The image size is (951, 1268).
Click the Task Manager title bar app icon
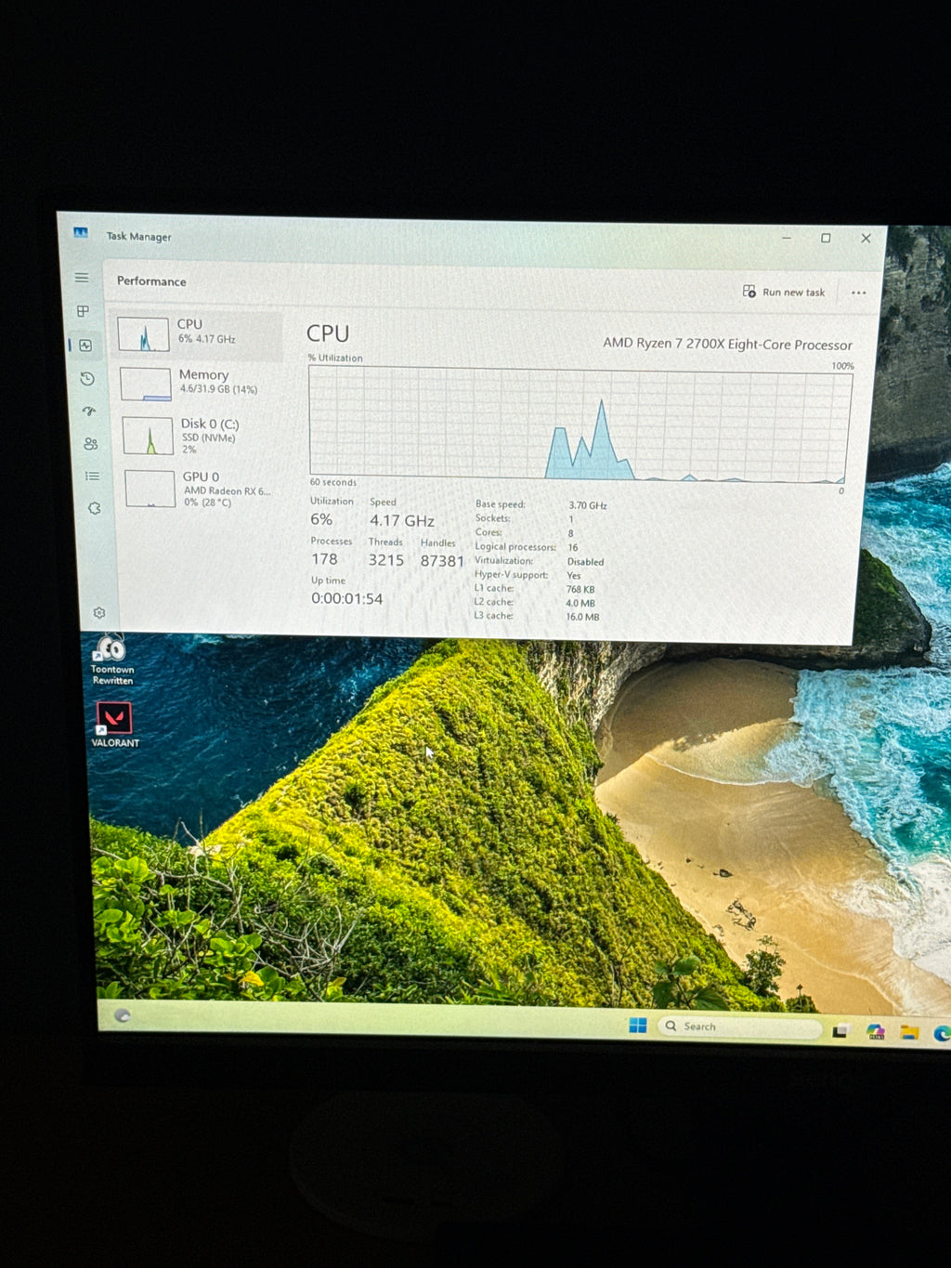(x=81, y=233)
